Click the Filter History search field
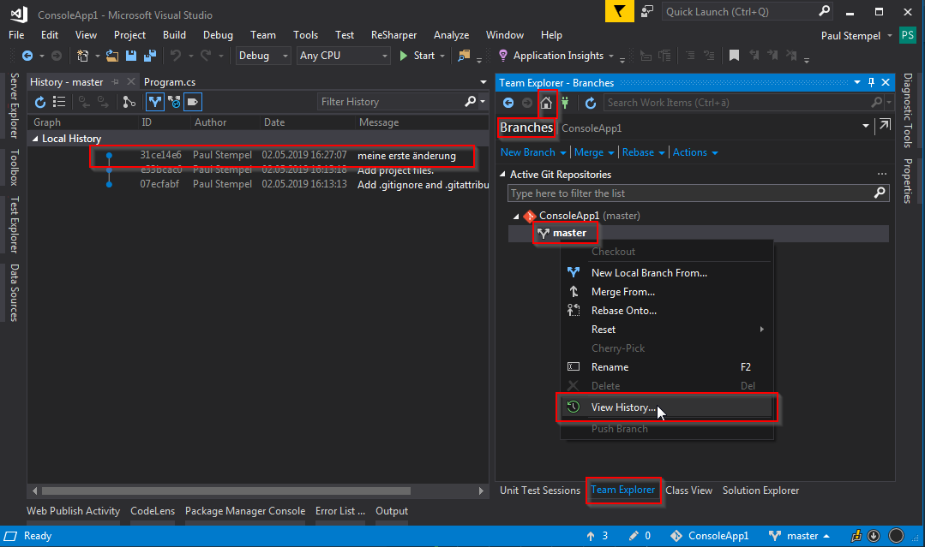Viewport: 925px width, 547px height. (390, 102)
